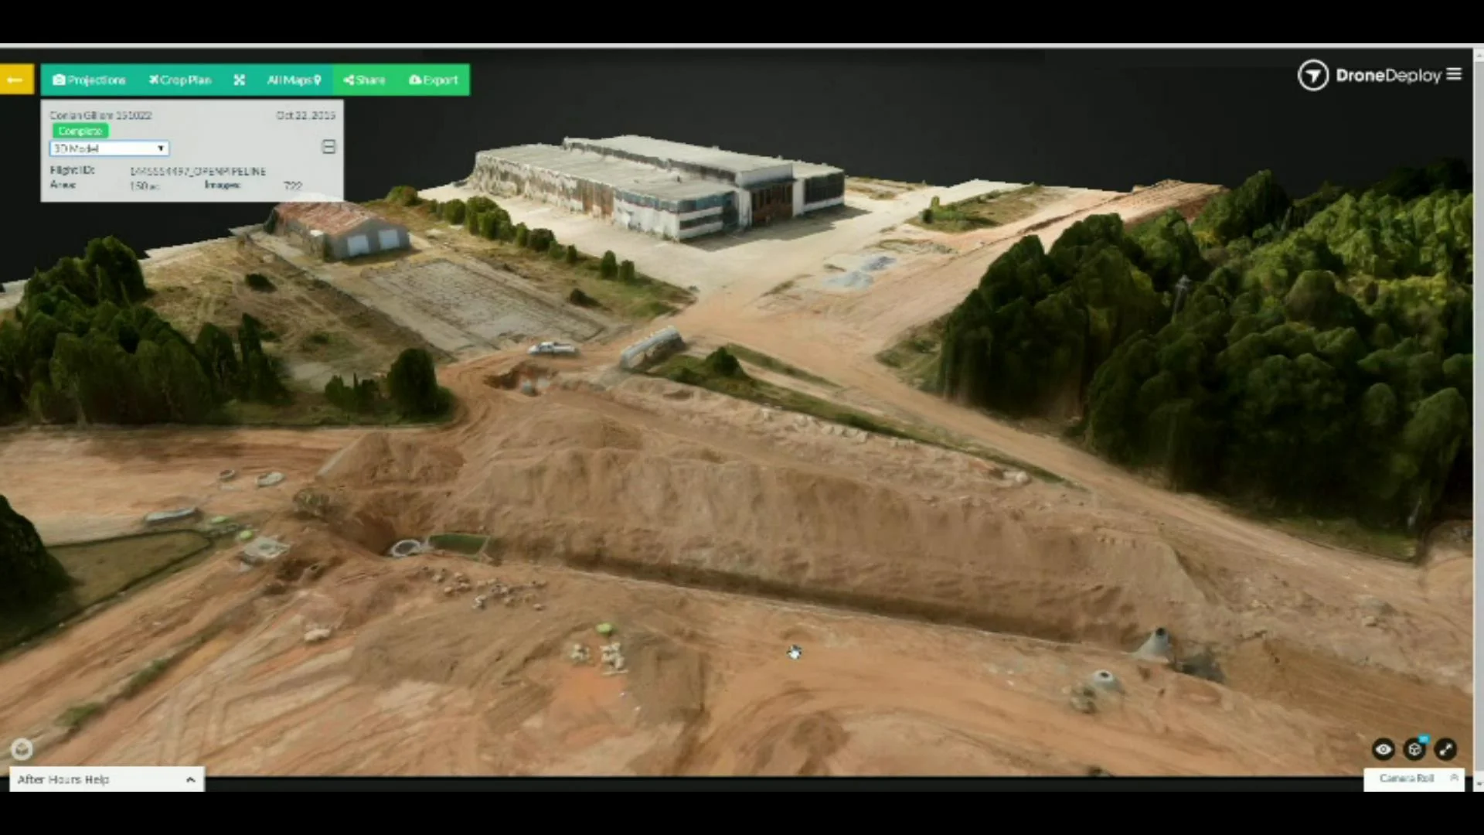
Task: Collapse the flight info panel
Action: 328,147
